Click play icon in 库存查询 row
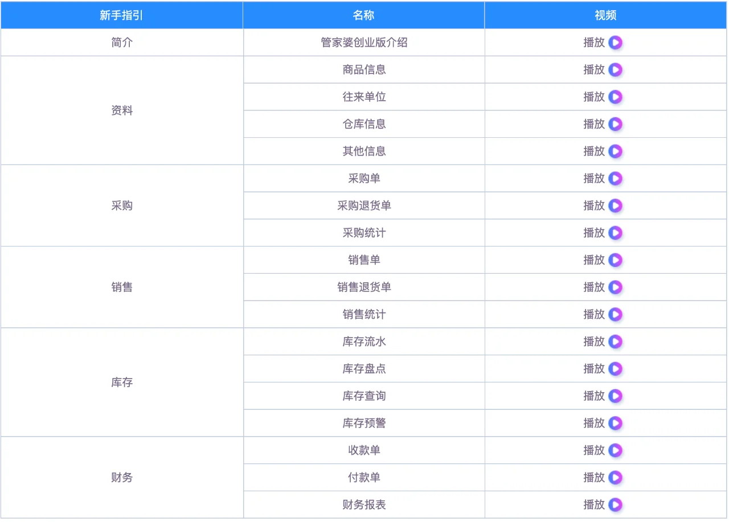 (x=615, y=396)
